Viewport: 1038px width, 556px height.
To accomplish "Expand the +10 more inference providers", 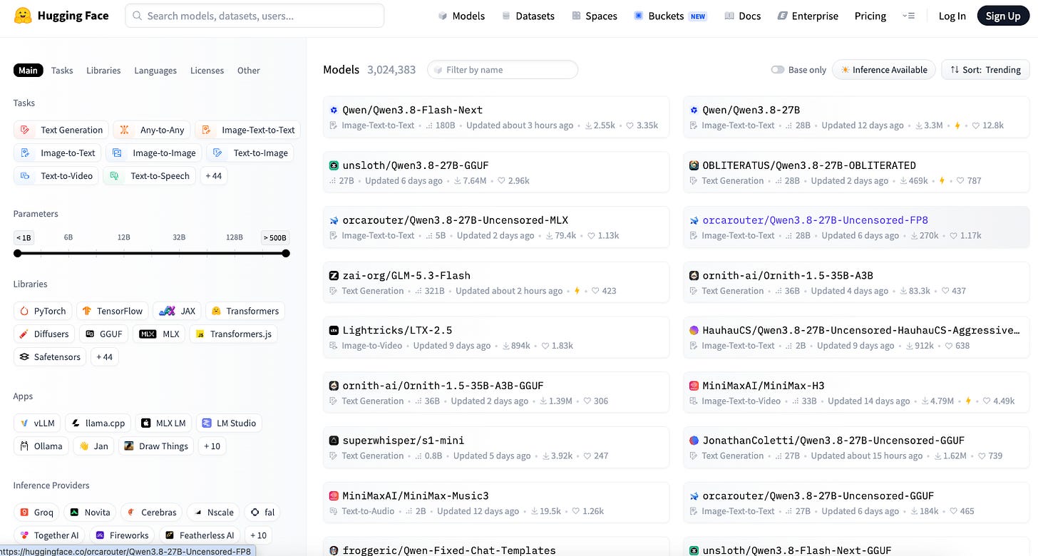I will (x=258, y=535).
